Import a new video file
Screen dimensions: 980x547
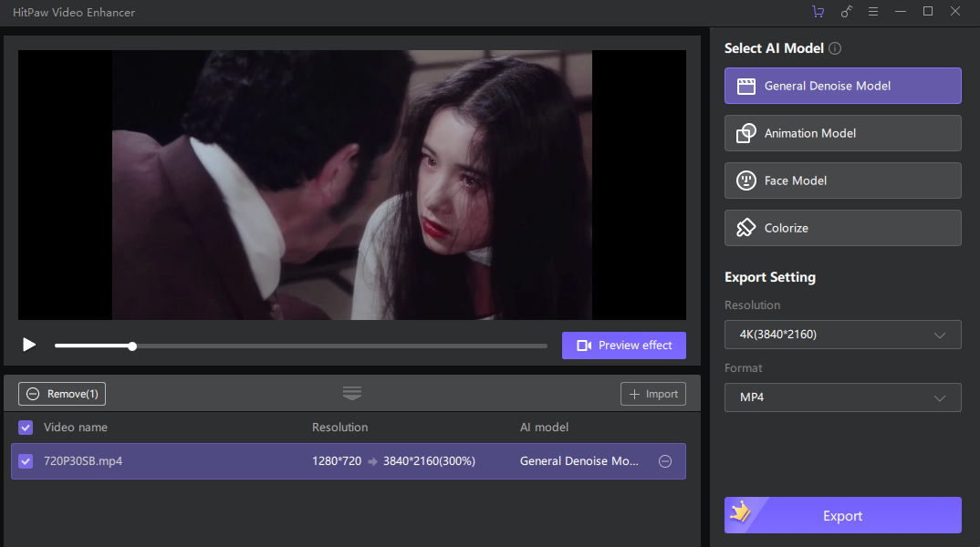653,394
